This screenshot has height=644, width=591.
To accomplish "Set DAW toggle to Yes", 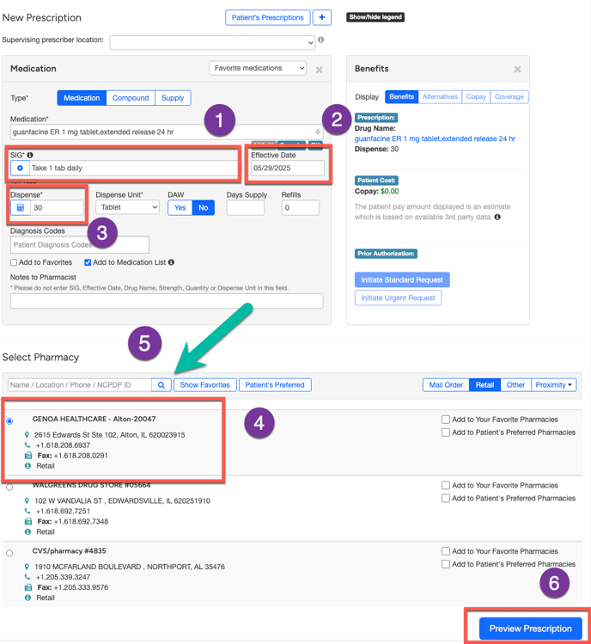I will (179, 207).
